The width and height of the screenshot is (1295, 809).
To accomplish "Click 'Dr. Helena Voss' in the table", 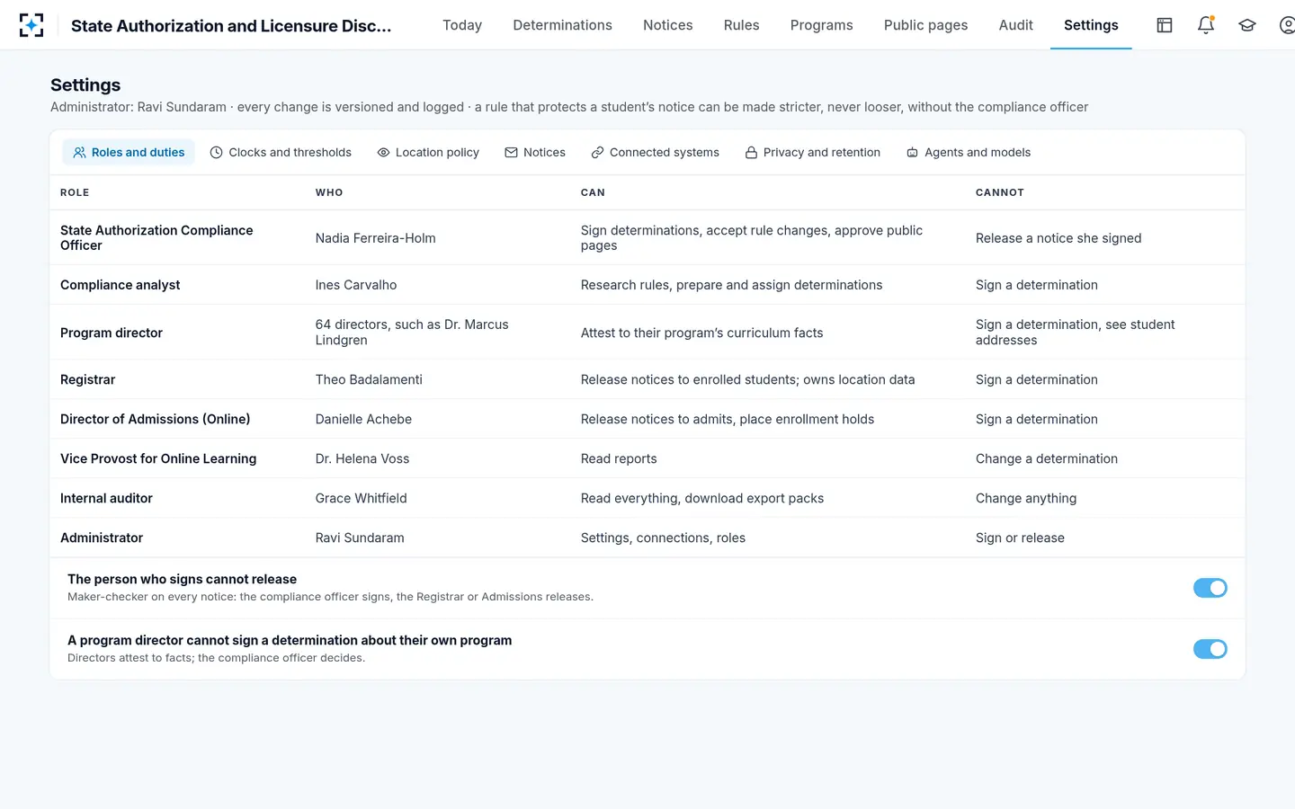I will (362, 458).
